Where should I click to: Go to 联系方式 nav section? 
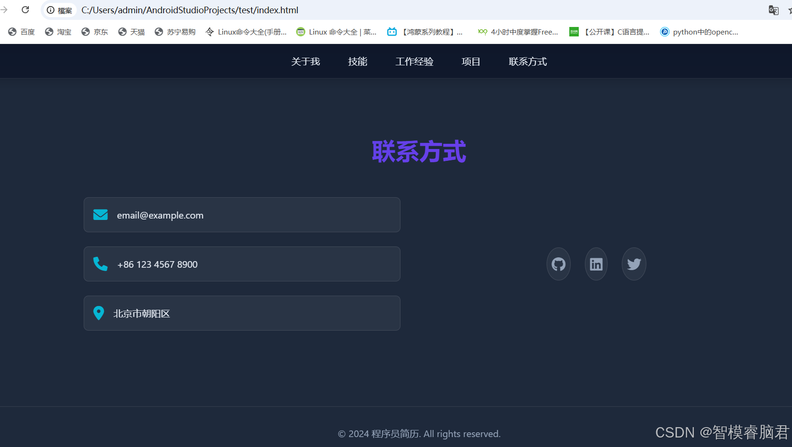point(528,61)
